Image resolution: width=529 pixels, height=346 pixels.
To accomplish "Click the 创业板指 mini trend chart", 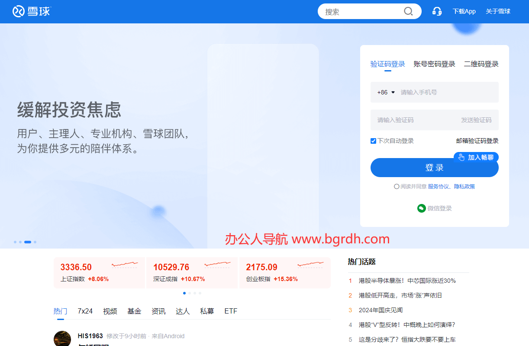I will (311, 265).
